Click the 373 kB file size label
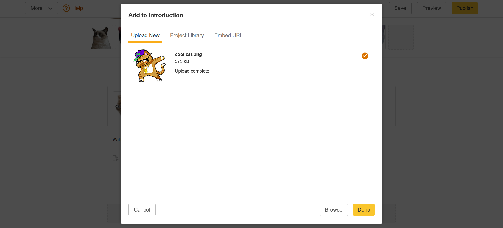The height and width of the screenshot is (228, 503). (x=182, y=61)
